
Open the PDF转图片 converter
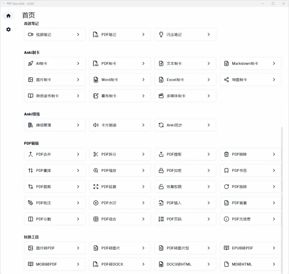(x=120, y=248)
